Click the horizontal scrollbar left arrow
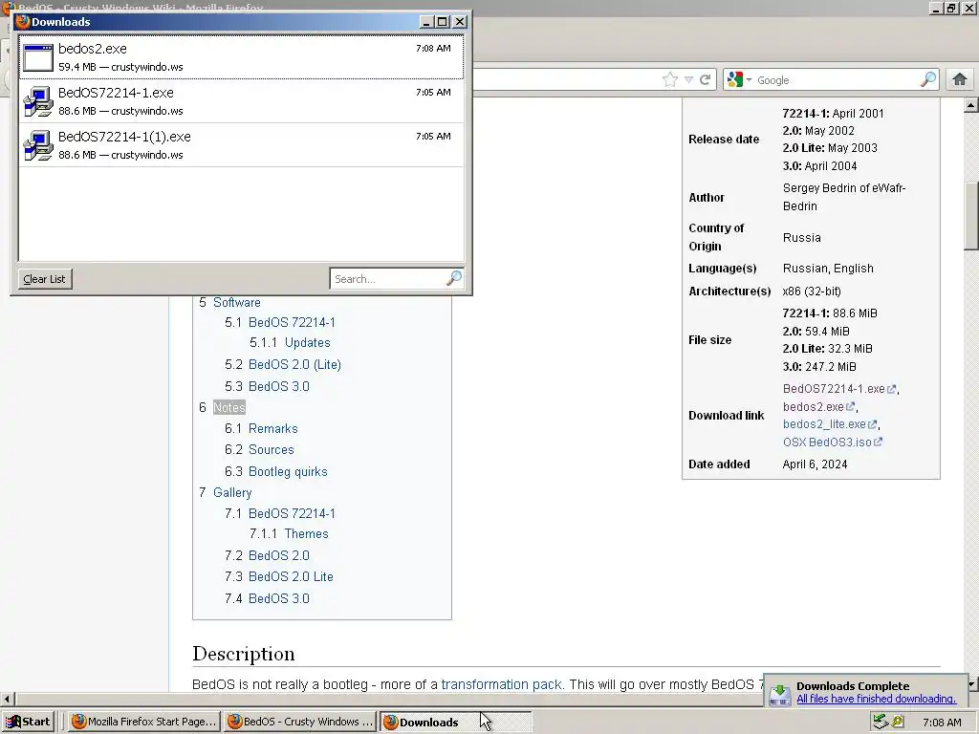The height and width of the screenshot is (734, 979). point(7,699)
